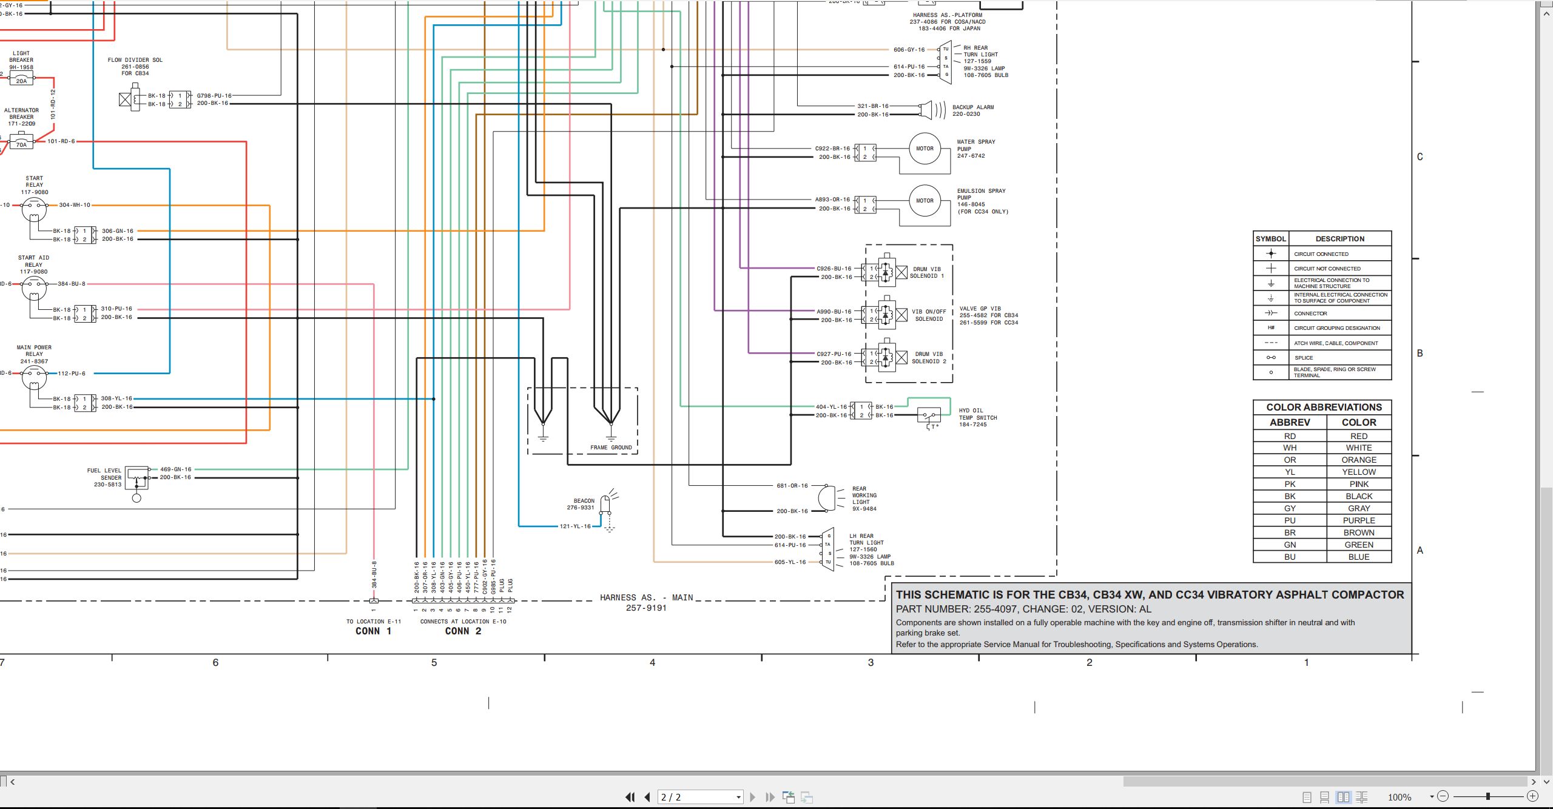Viewport: 1553px width, 809px height.
Task: Go to the previous page
Action: [x=647, y=797]
